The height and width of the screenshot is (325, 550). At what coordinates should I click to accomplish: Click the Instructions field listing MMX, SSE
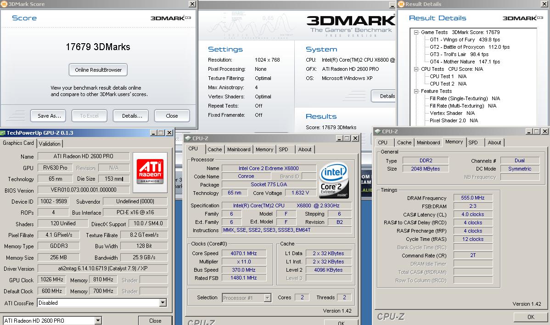pos(287,230)
